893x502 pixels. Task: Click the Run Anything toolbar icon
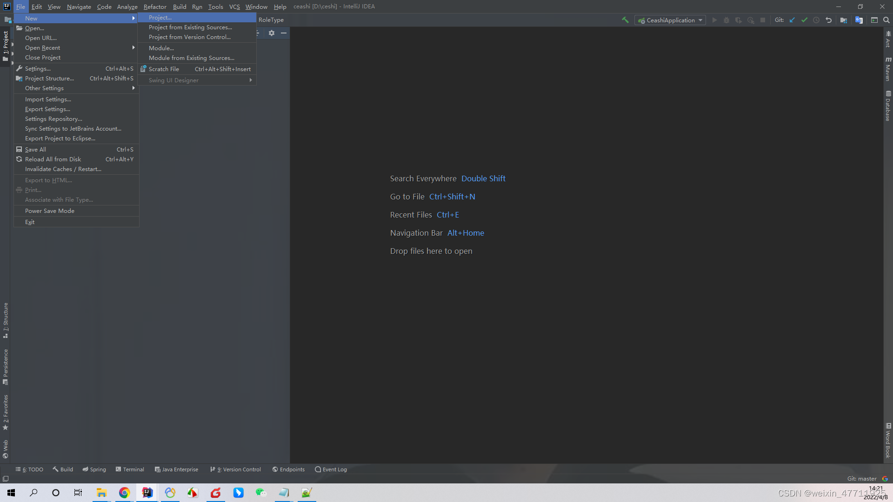point(874,20)
